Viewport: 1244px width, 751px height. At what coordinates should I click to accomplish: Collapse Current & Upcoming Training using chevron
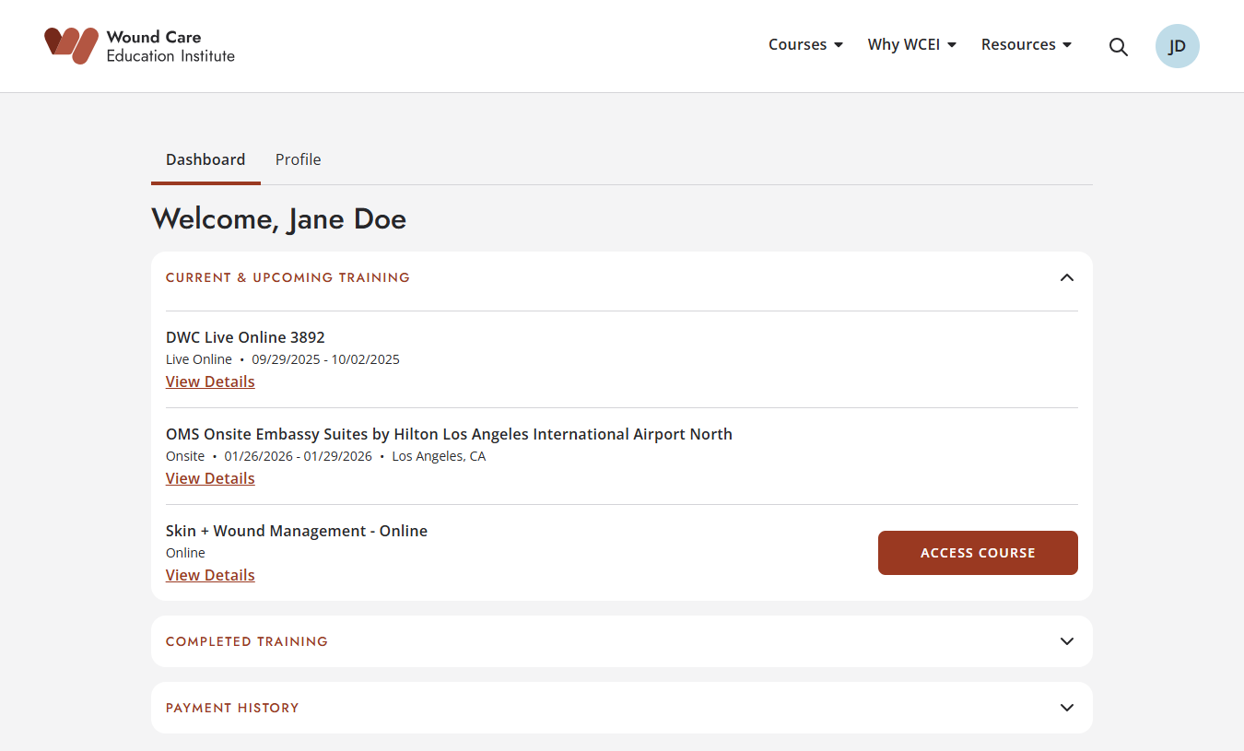pyautogui.click(x=1066, y=277)
